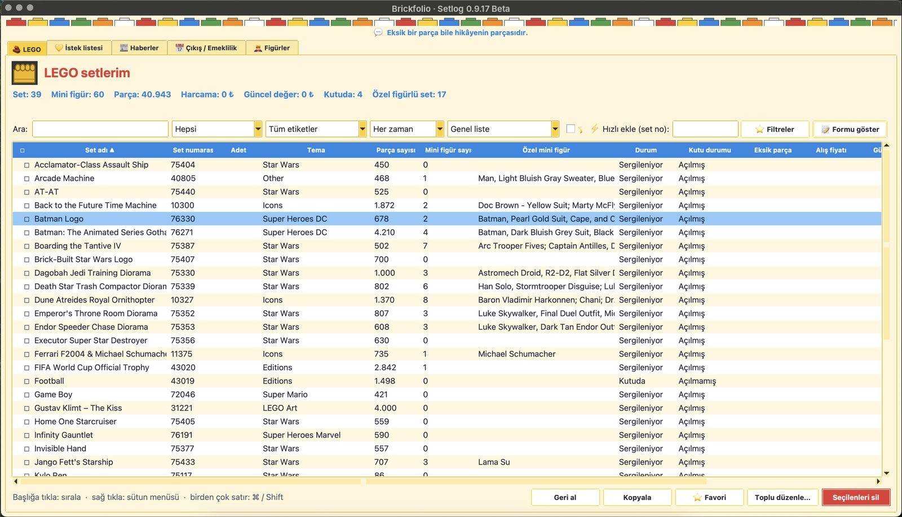The height and width of the screenshot is (517, 902).
Task: Click the red Seçilenleri sil button
Action: click(856, 497)
